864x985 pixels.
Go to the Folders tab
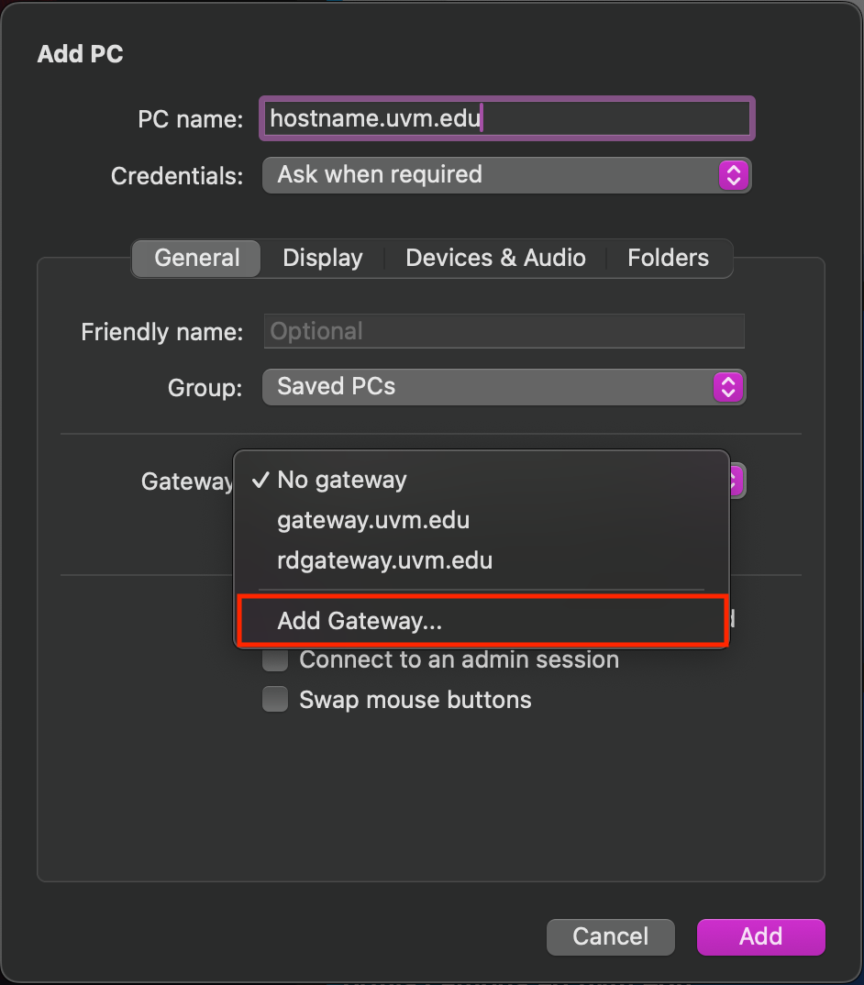(x=668, y=258)
